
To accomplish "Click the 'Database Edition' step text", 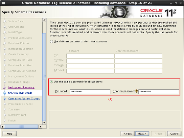I will [x=18, y=43].
